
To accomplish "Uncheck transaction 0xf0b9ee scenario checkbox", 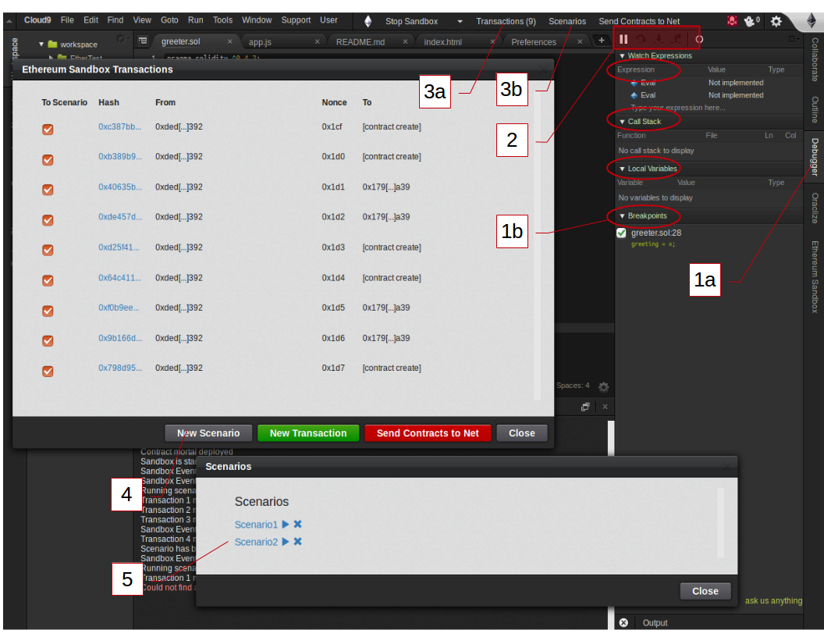I will coord(48,311).
